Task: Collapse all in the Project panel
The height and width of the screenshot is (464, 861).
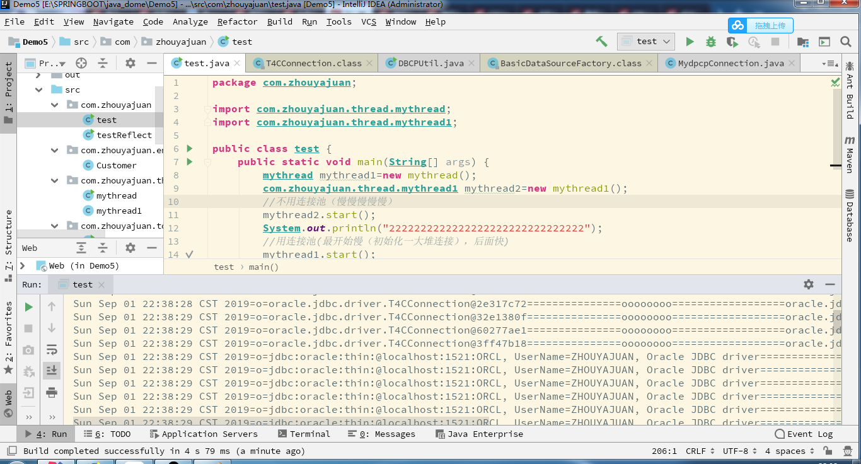Action: [103, 63]
